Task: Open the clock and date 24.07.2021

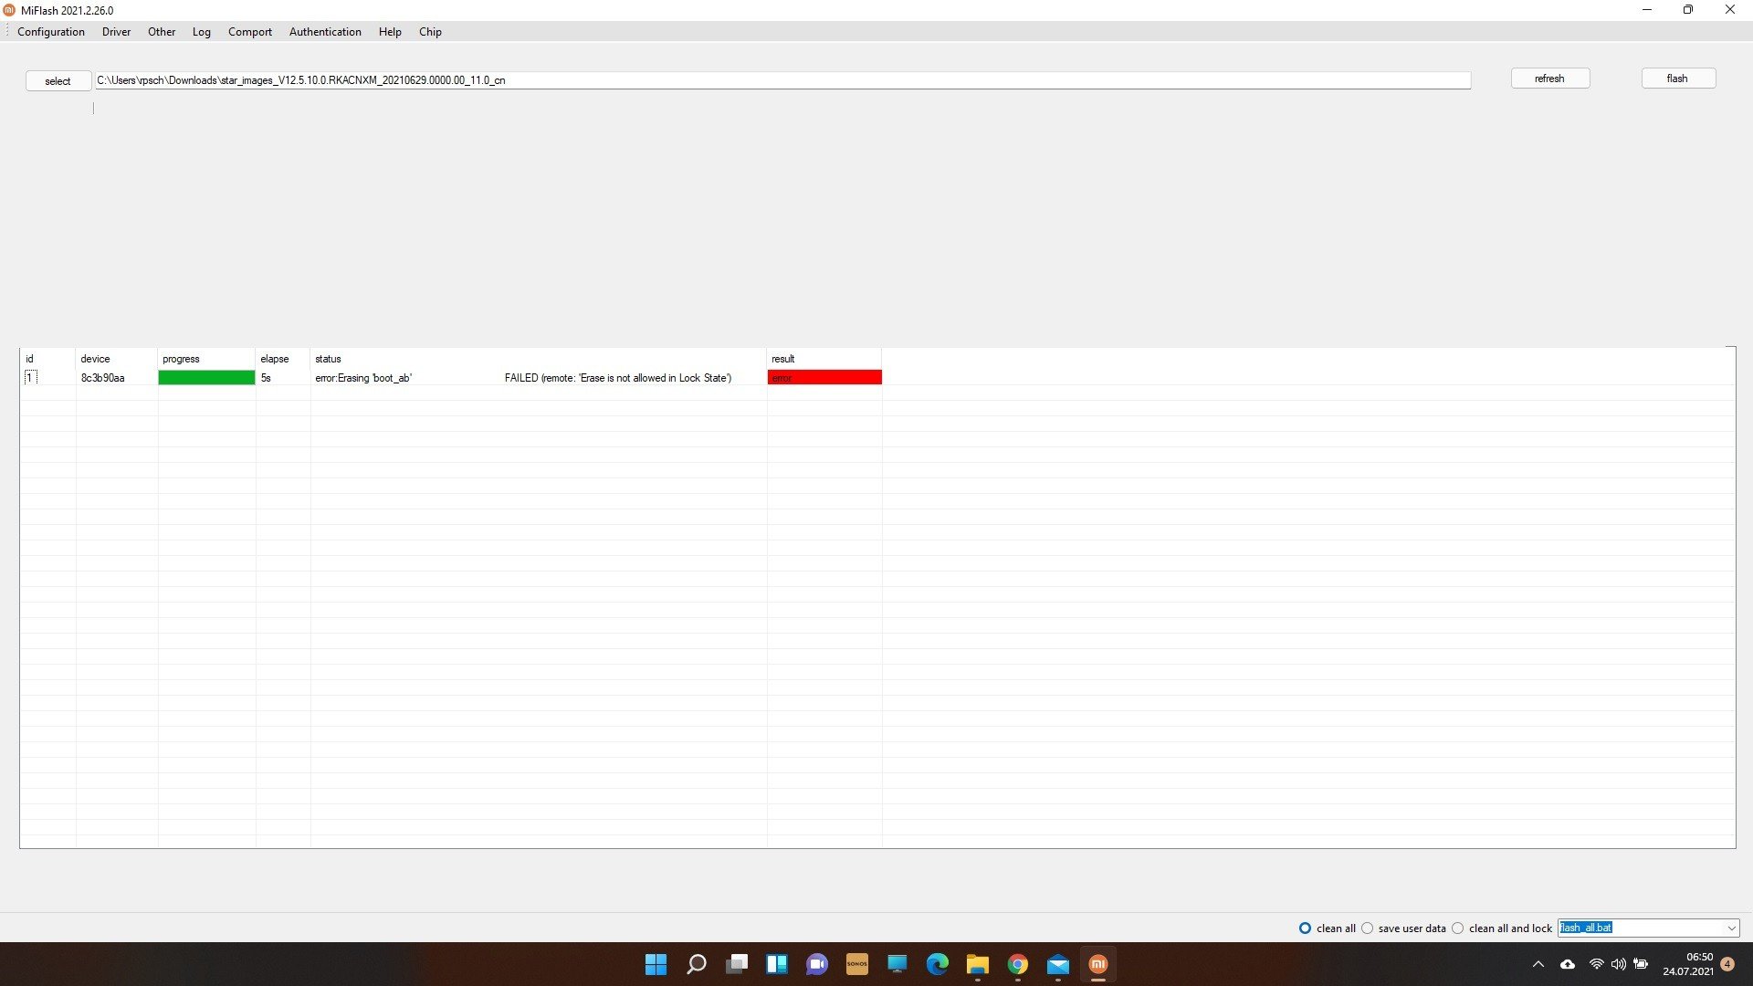Action: click(1688, 964)
